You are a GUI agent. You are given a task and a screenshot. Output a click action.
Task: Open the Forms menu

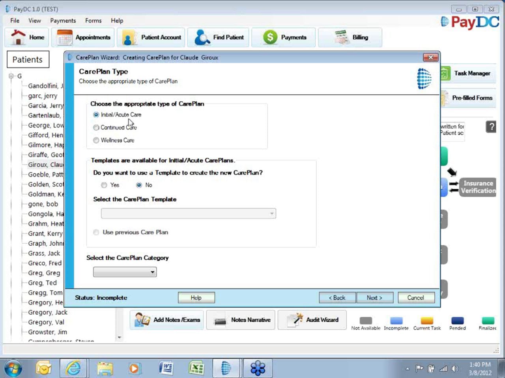coord(93,20)
